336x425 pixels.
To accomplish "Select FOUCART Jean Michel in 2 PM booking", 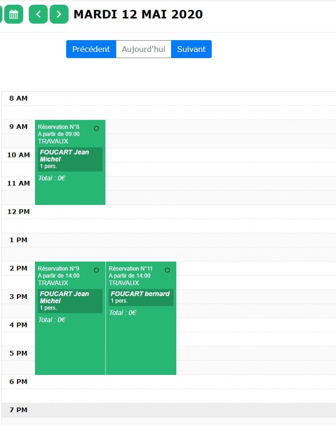I will 70,301.
